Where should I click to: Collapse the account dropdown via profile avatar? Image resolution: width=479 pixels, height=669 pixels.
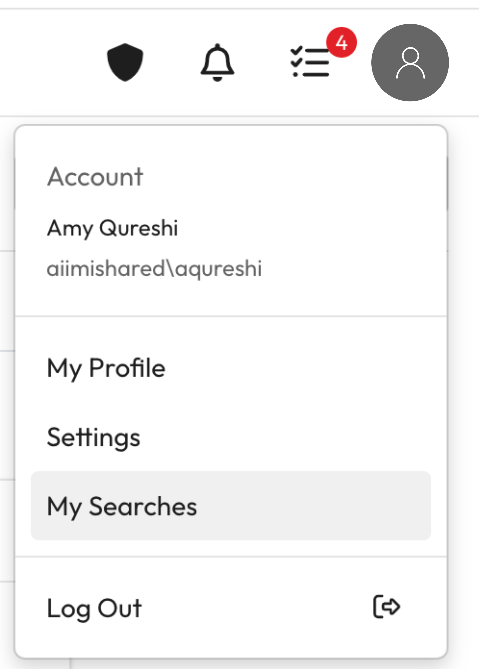[410, 63]
